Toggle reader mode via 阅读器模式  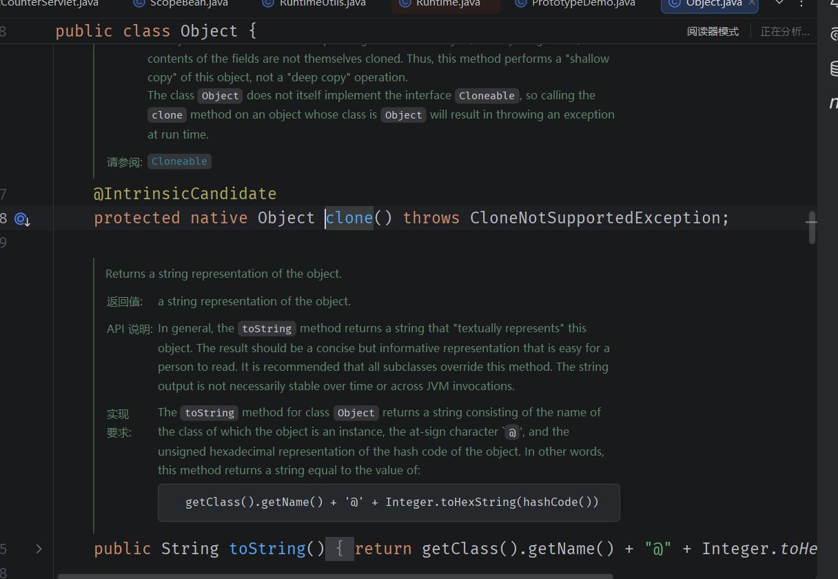[x=713, y=32]
